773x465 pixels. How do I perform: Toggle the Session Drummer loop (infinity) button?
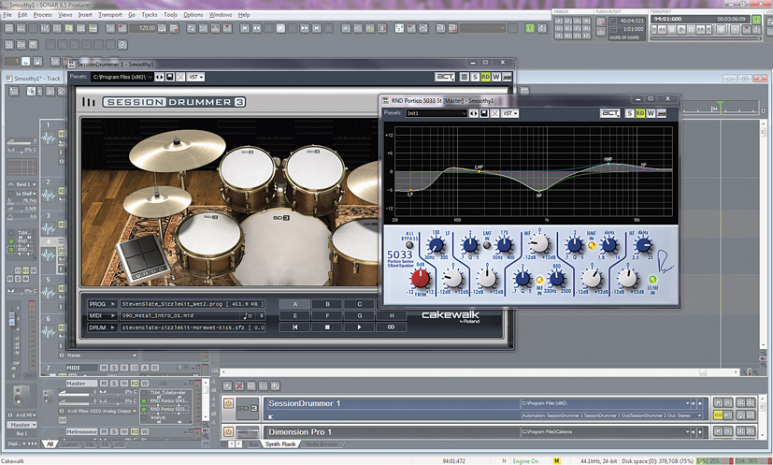click(x=391, y=327)
